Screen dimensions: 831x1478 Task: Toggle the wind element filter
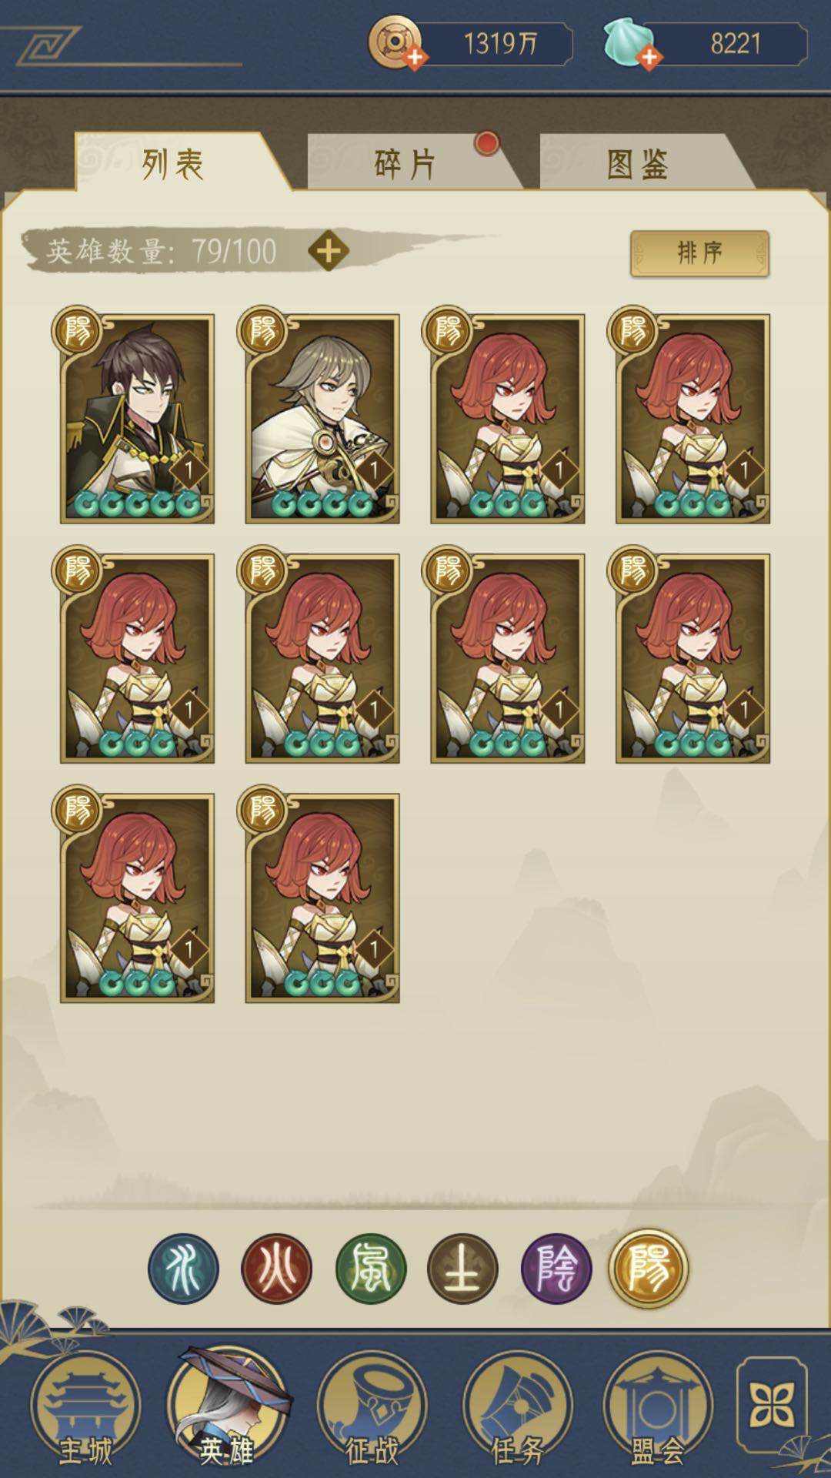pyautogui.click(x=370, y=1269)
